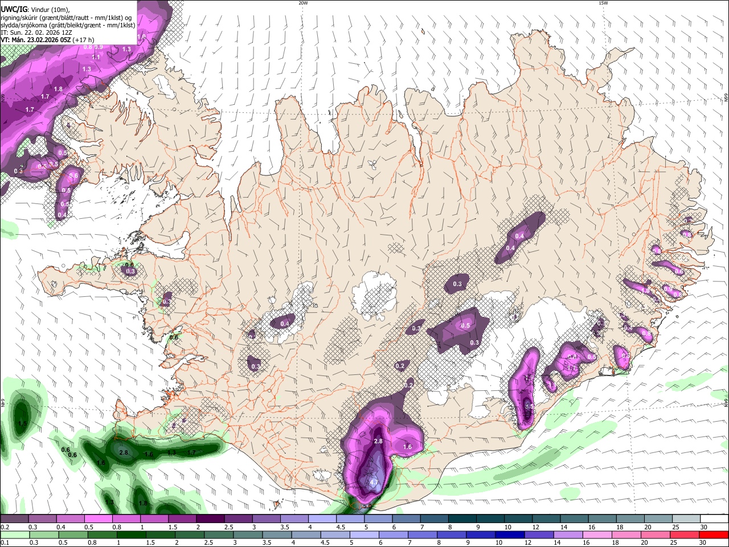Image resolution: width=729 pixels, height=547 pixels.
Task: Click the 15W longitude label
Action: coord(604,3)
